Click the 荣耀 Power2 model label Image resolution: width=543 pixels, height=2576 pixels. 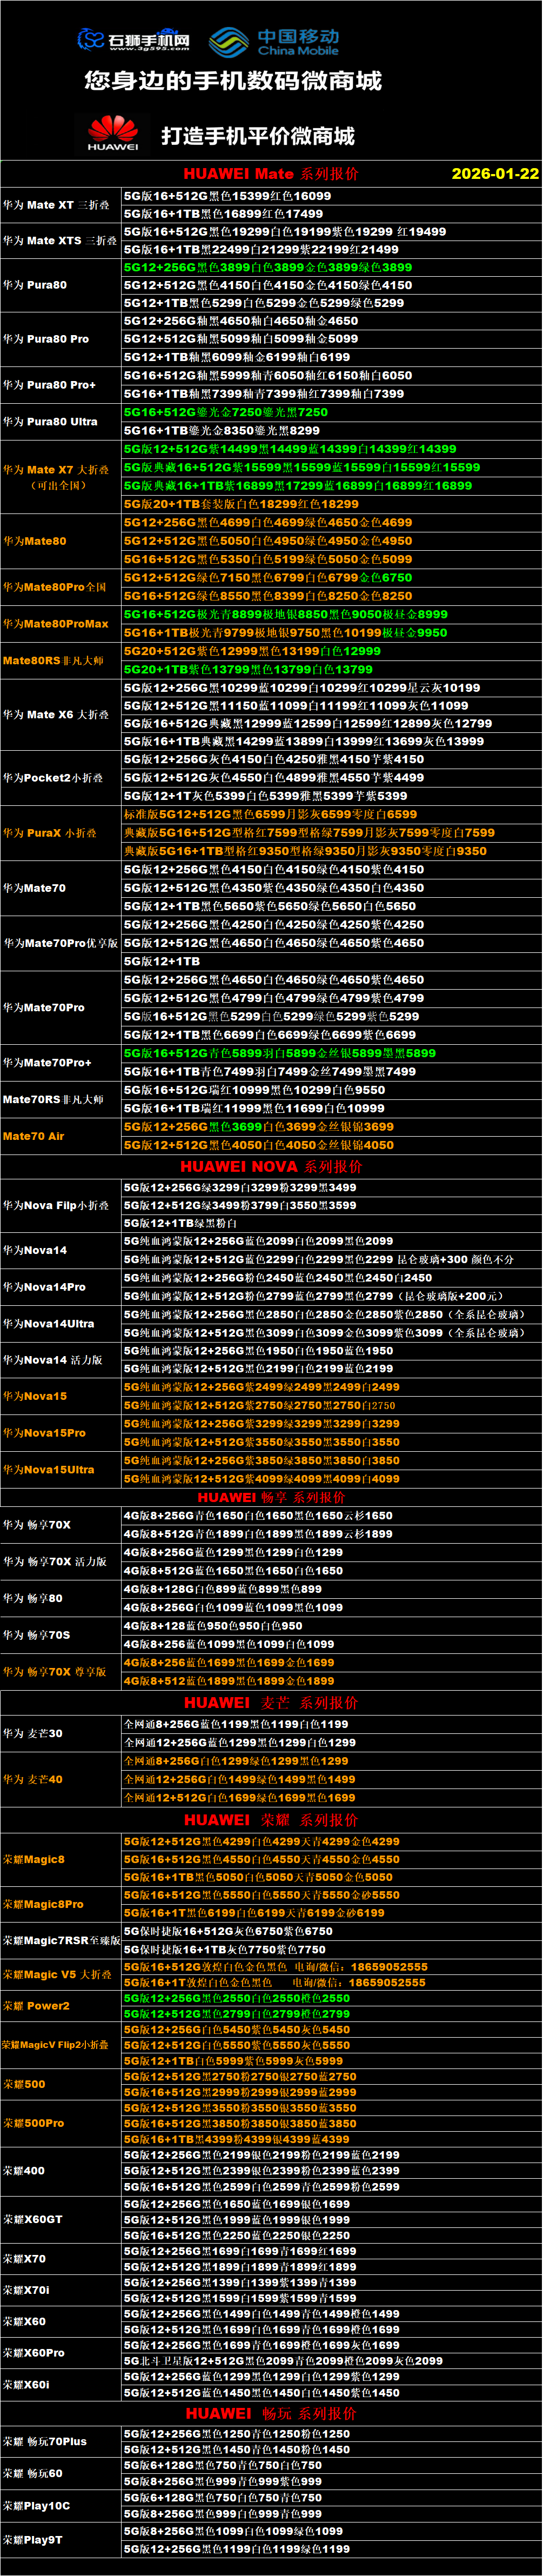pos(36,2005)
